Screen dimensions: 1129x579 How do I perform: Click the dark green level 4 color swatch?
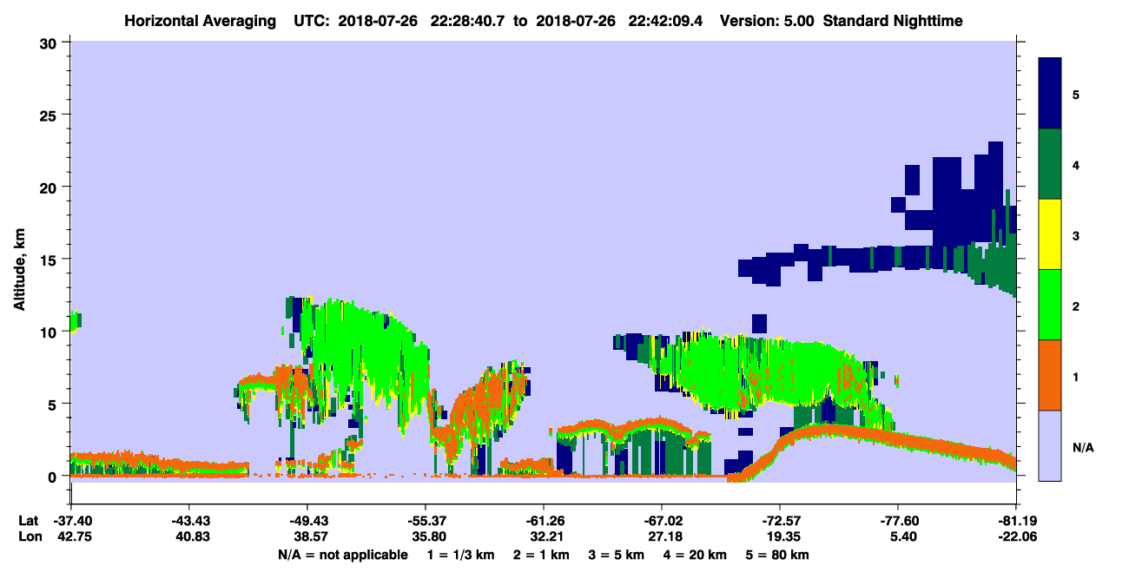1050,164
